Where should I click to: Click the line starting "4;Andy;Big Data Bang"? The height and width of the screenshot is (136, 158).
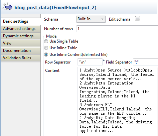[x=108, y=118]
